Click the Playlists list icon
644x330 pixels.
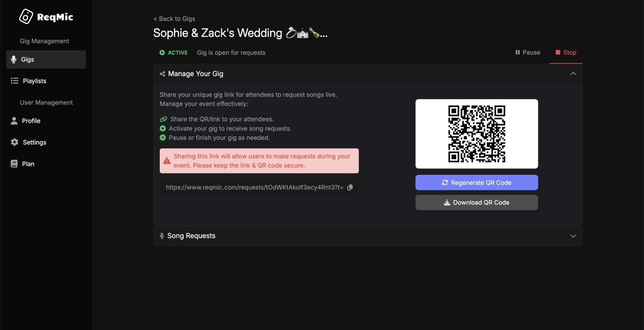pyautogui.click(x=15, y=81)
